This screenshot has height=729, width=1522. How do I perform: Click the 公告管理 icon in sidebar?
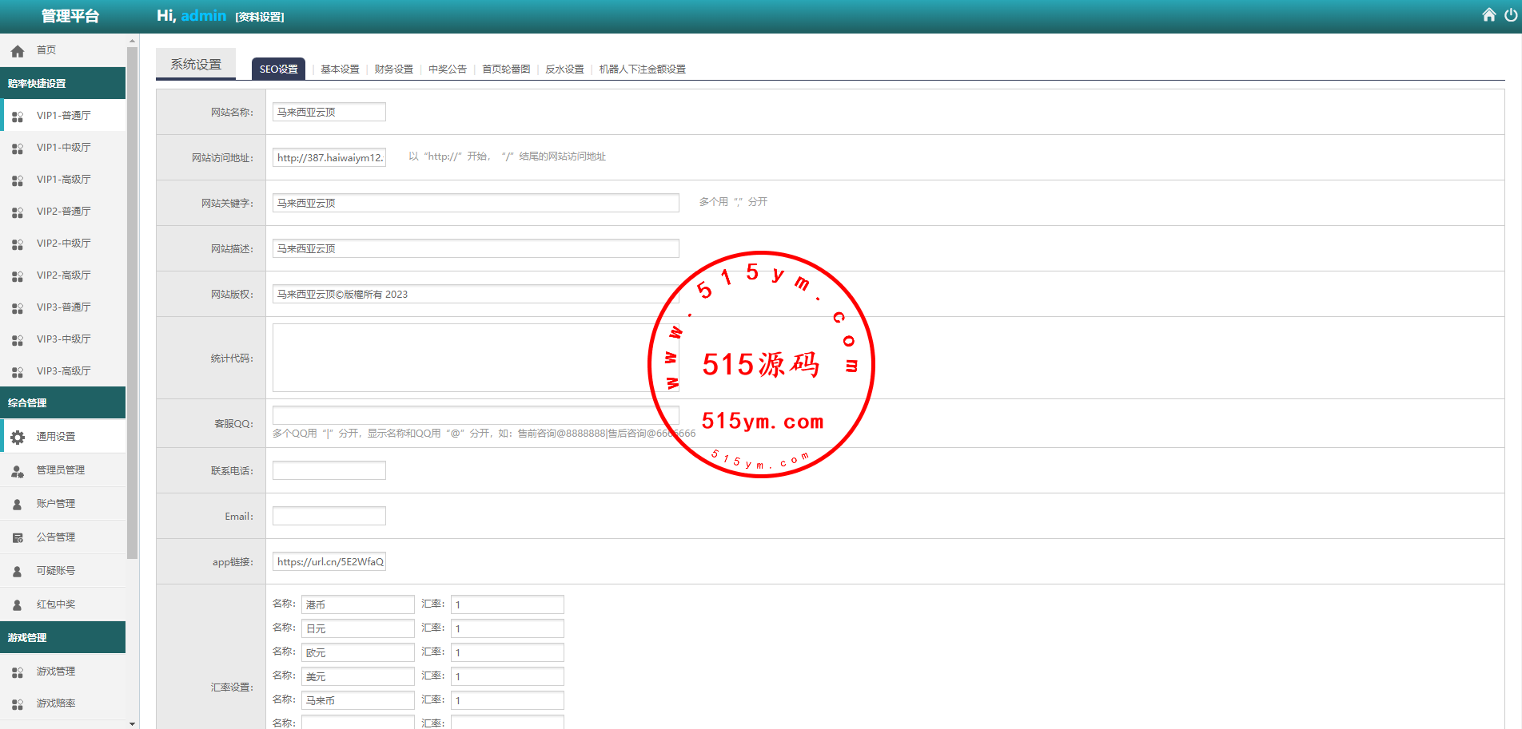tap(18, 538)
